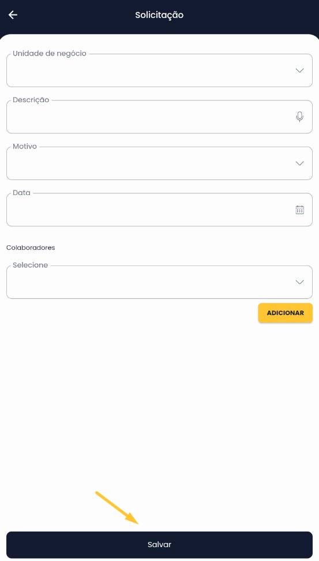The width and height of the screenshot is (319, 561).
Task: Expand the Motivo chevron arrow
Action: (x=300, y=163)
